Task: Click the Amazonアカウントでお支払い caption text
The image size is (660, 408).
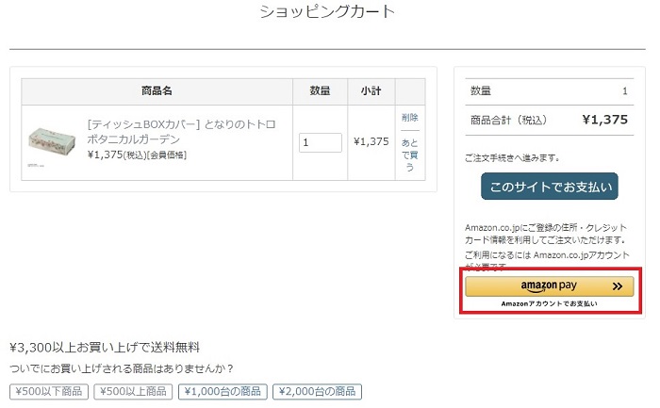Action: tap(549, 304)
